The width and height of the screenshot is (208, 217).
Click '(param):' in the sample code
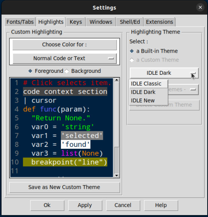click(x=74, y=109)
